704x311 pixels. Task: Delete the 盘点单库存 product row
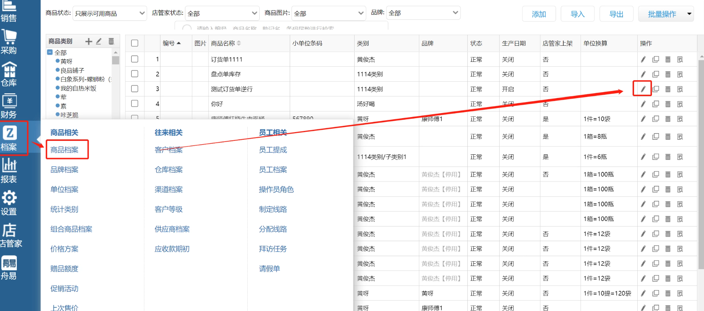coord(668,74)
